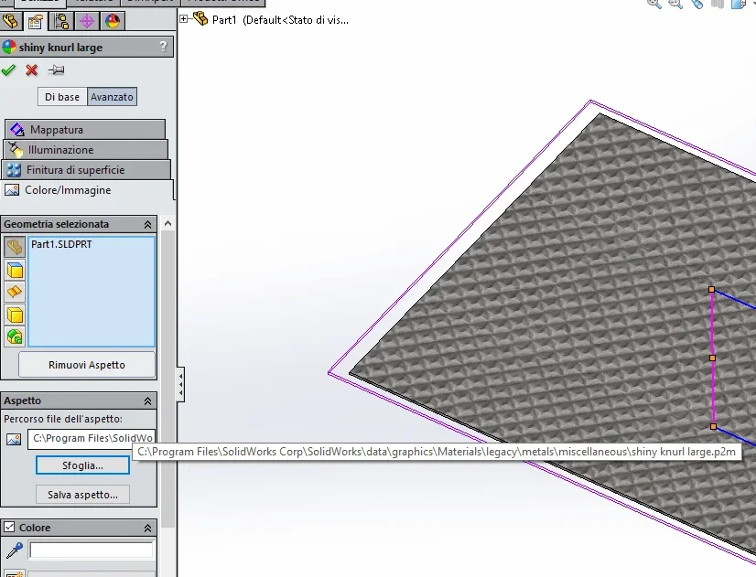This screenshot has height=577, width=756.
Task: Open the PropertyManager tab icon
Action: coord(36,21)
